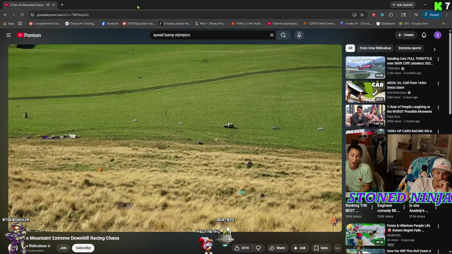Install app icon in the address bar
This screenshot has width=452, height=254.
[354, 15]
